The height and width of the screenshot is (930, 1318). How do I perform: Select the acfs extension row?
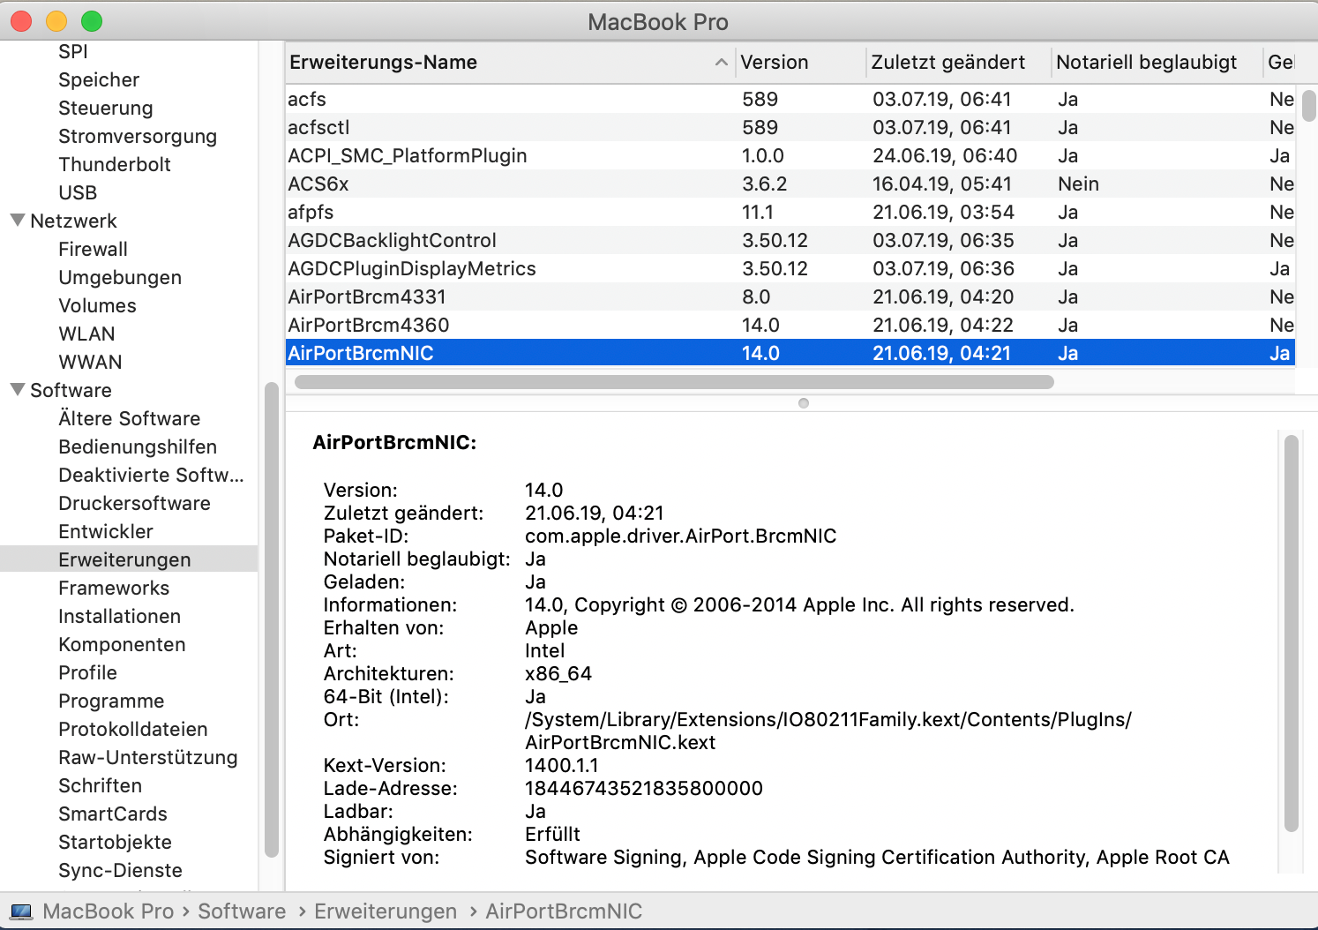307,100
